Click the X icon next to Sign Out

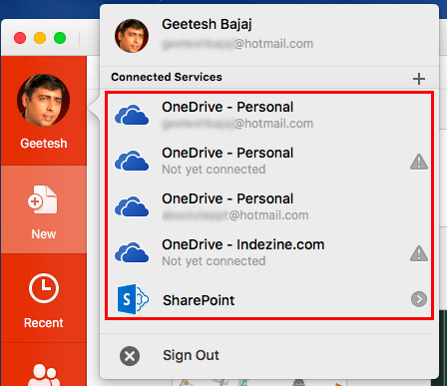130,356
